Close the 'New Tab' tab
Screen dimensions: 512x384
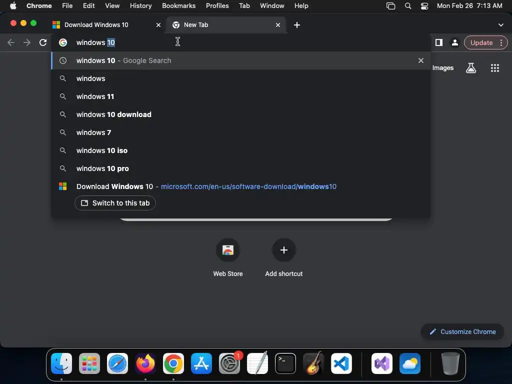278,25
